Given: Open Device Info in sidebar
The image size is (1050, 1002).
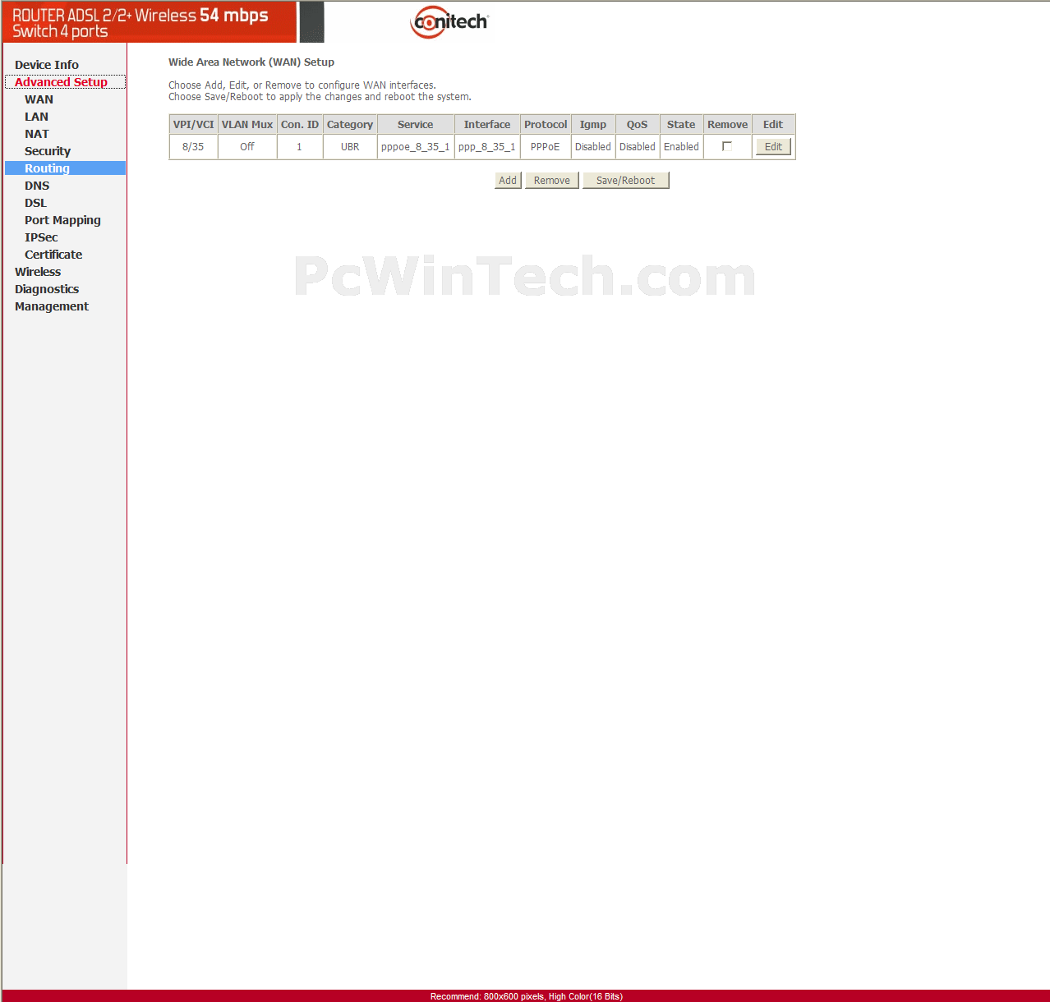Looking at the screenshot, I should pos(47,65).
